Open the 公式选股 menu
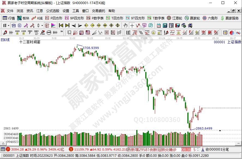The width and height of the screenshot is (242, 159). click(x=52, y=11)
